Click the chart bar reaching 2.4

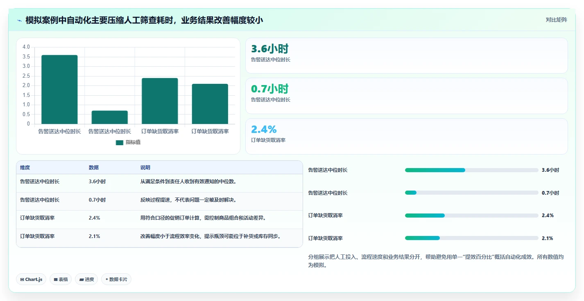click(160, 101)
